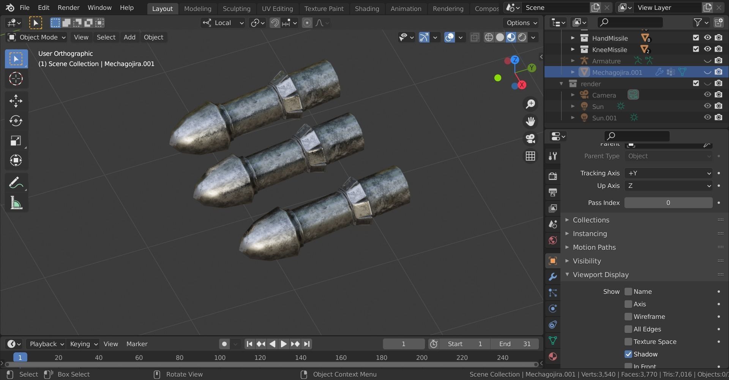
Task: Collapse the Viewport Display panel
Action: [601, 274]
